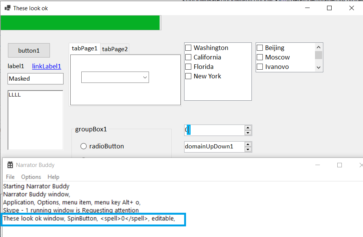
Task: Open the Help menu in Narrator Buddy
Action: (x=53, y=177)
